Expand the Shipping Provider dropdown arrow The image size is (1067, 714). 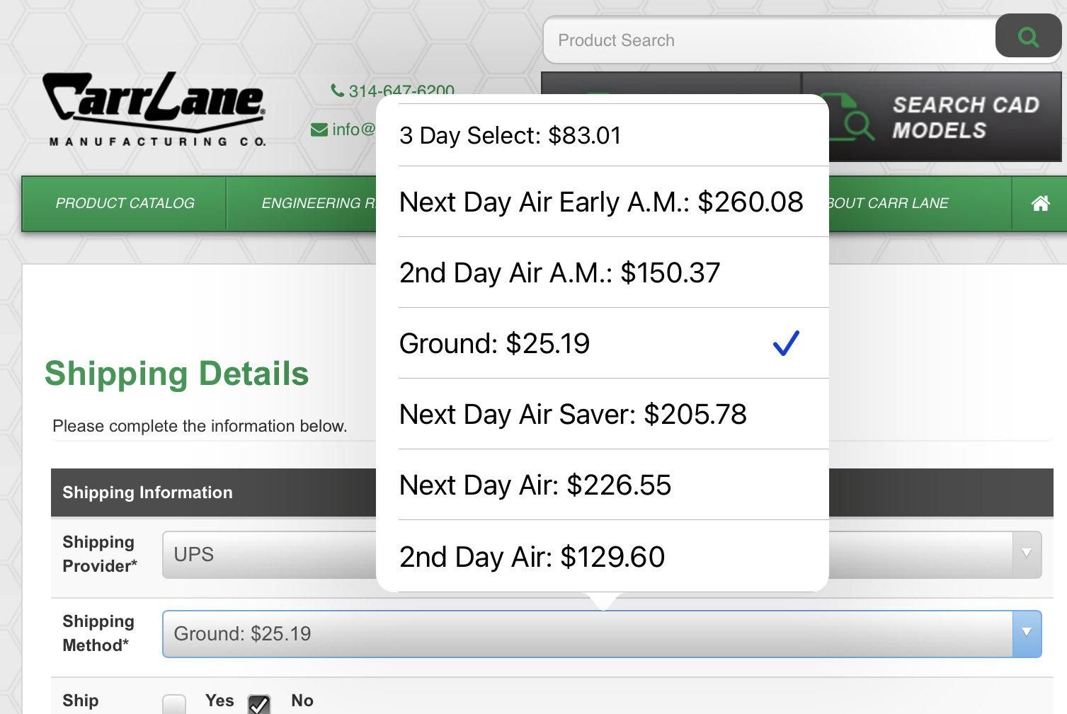1026,554
